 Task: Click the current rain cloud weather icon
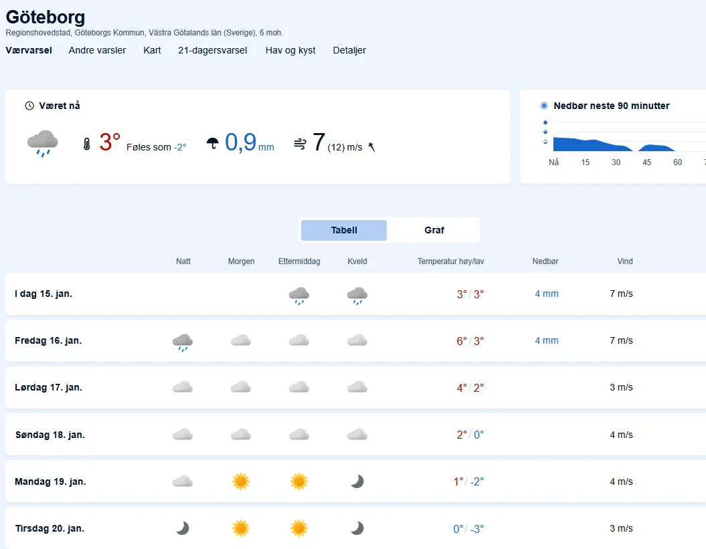click(42, 144)
